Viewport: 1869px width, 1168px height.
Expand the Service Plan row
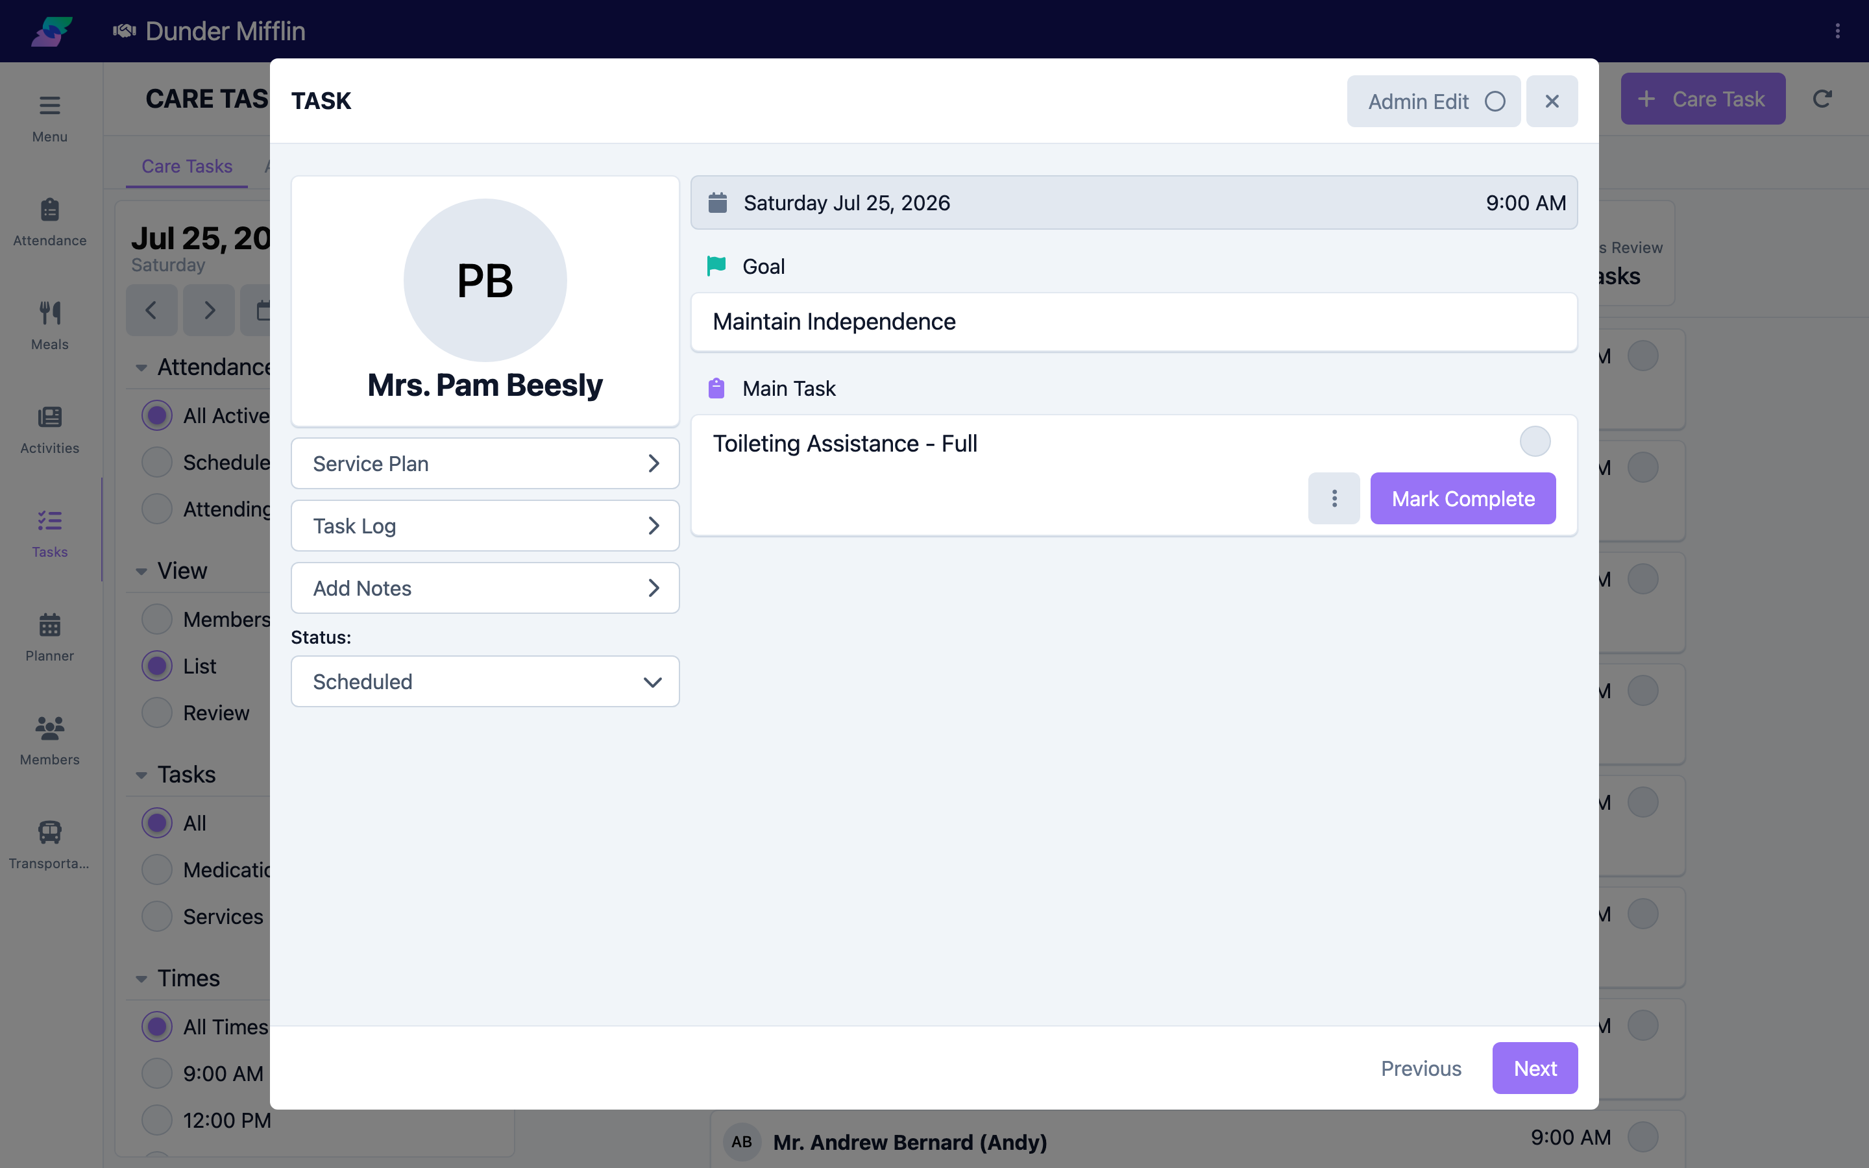click(x=485, y=463)
